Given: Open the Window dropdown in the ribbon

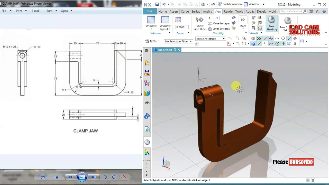Looking at the screenshot, I should [x=151, y=23].
